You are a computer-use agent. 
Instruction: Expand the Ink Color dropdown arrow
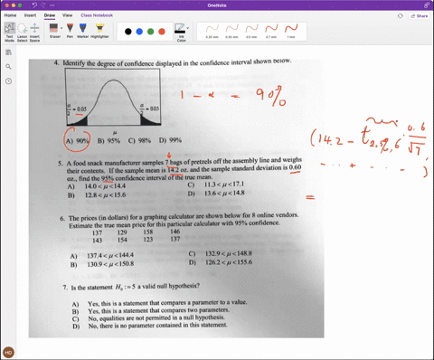(x=188, y=28)
